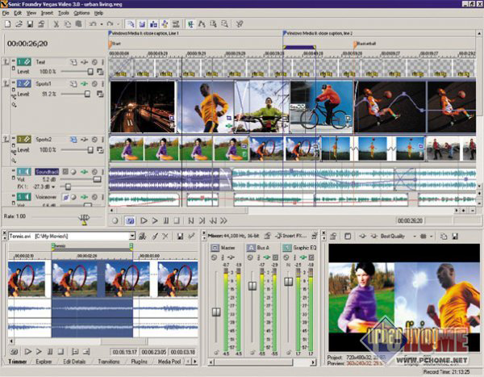Click the Sports1 track FX icon
Image resolution: width=484 pixels, height=377 pixels.
pos(84,84)
